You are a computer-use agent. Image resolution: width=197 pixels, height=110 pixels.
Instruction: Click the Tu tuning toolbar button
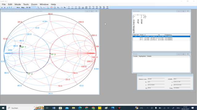pyautogui.click(x=65, y=7)
